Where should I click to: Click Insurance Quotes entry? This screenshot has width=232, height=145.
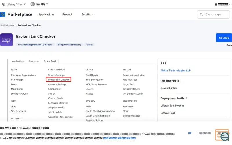(x=95, y=79)
